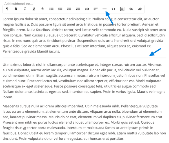Undo the last edit

(x=131, y=9)
